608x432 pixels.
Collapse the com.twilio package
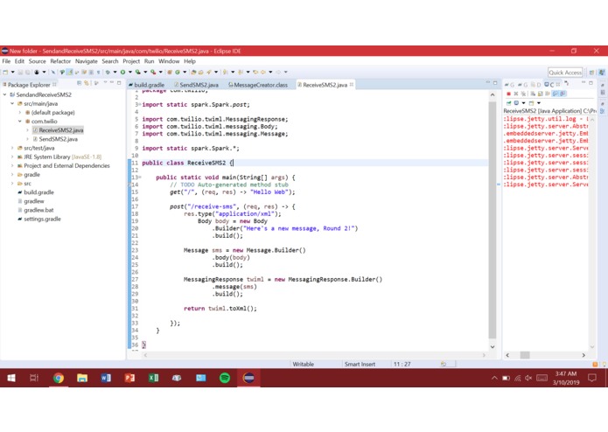point(20,122)
